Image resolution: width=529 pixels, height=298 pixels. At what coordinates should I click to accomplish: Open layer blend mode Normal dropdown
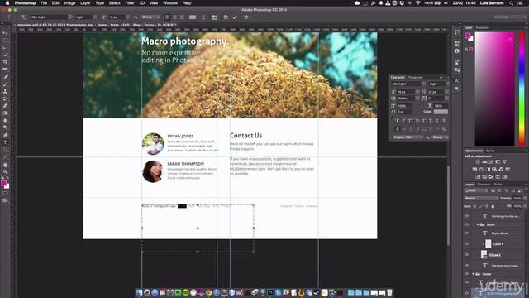[x=481, y=199]
